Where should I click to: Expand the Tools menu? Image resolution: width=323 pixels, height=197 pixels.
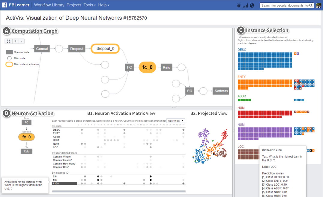point(90,5)
